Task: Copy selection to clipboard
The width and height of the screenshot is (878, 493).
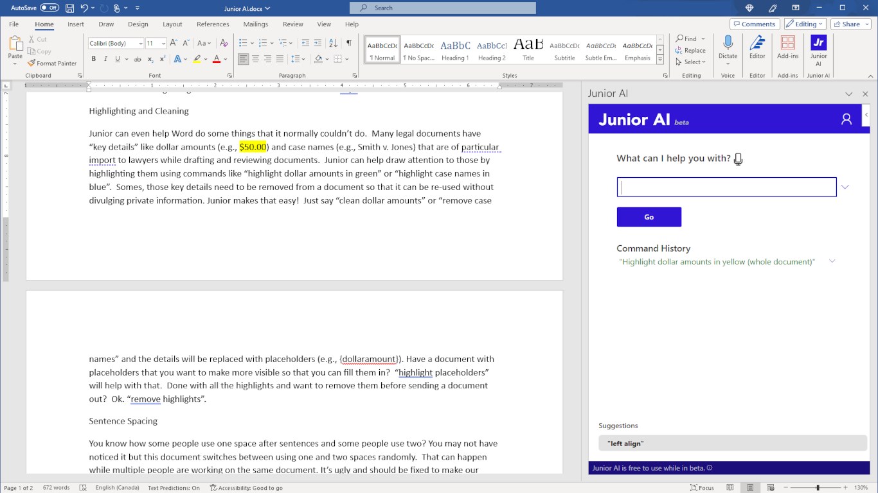Action: coord(39,51)
